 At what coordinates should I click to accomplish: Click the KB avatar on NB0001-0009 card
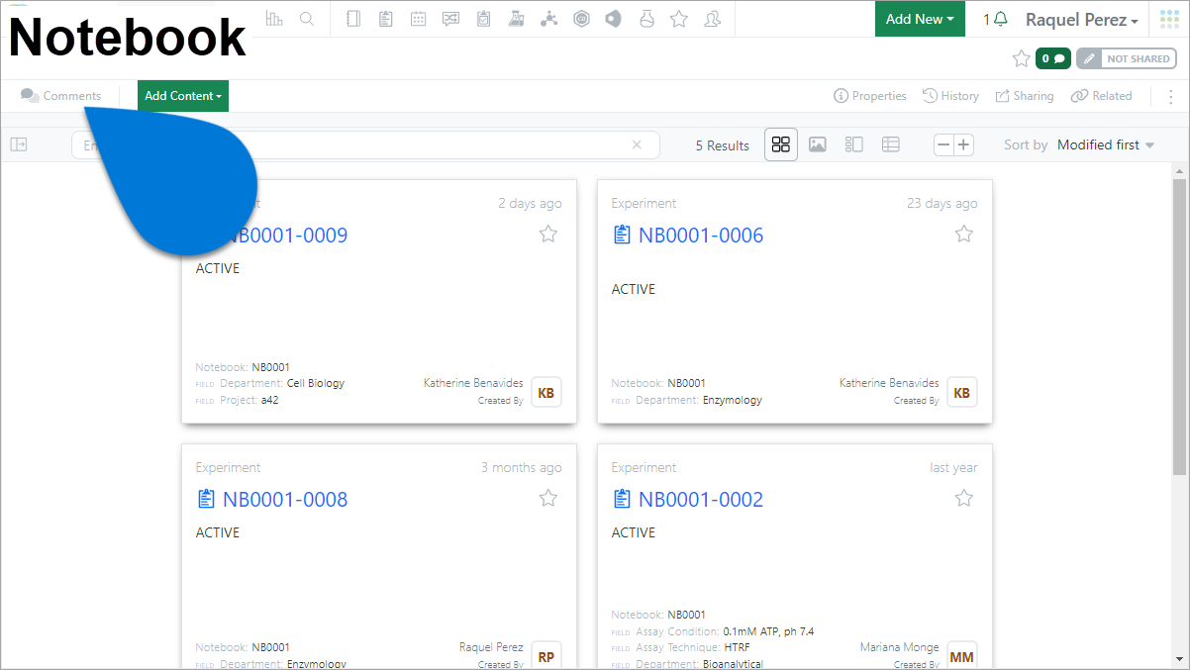click(546, 392)
